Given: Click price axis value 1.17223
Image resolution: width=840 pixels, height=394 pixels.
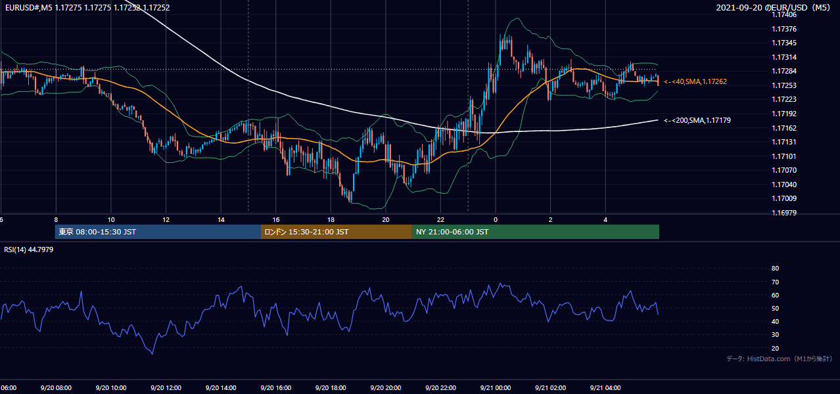Looking at the screenshot, I should pyautogui.click(x=784, y=99).
